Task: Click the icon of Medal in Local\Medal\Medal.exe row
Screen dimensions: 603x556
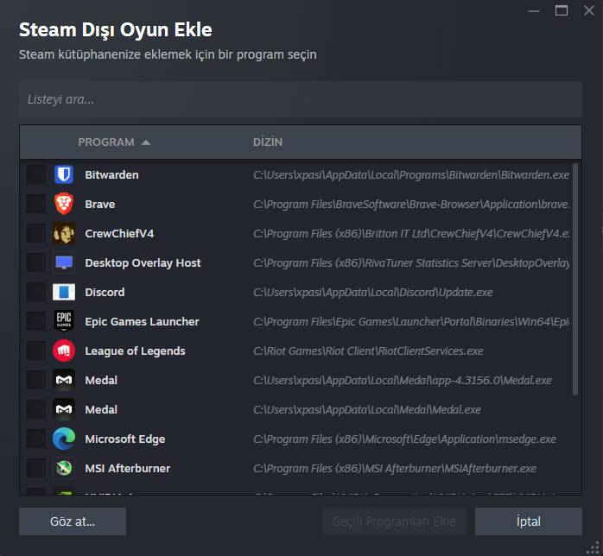Action: [64, 409]
